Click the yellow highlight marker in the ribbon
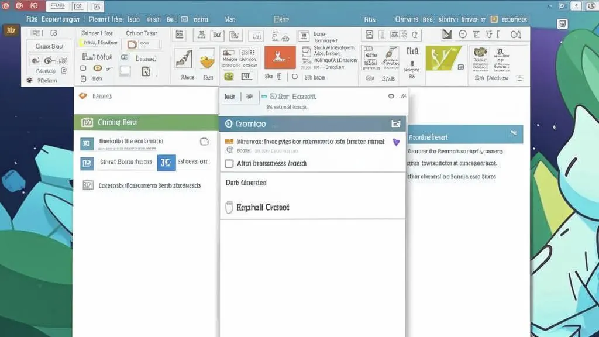This screenshot has height=337, width=599. [81, 43]
